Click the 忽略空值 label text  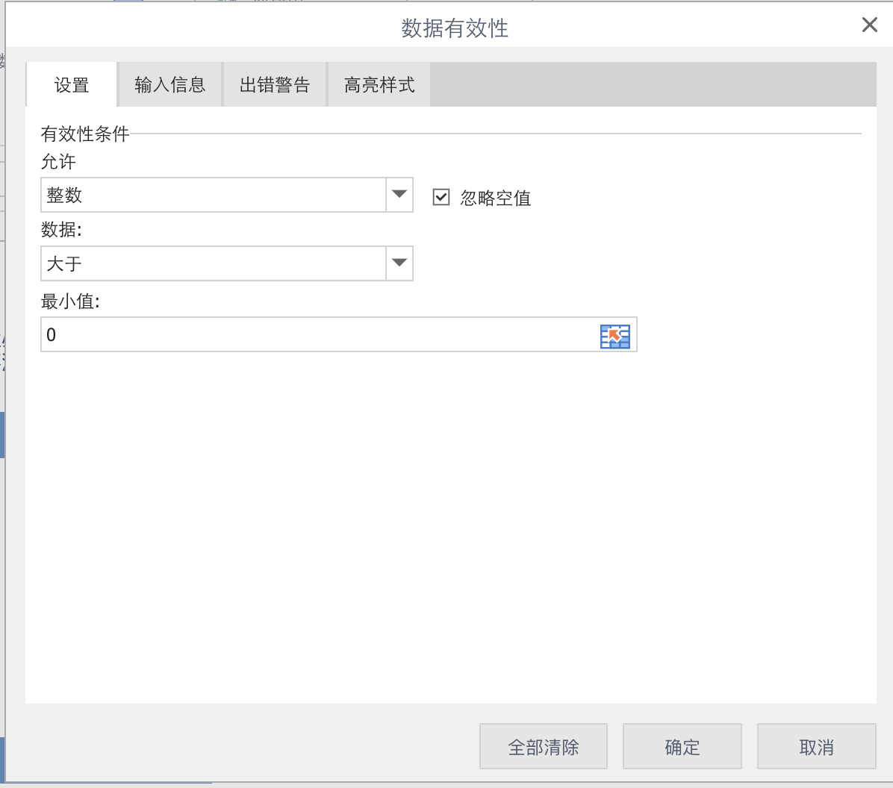(495, 198)
